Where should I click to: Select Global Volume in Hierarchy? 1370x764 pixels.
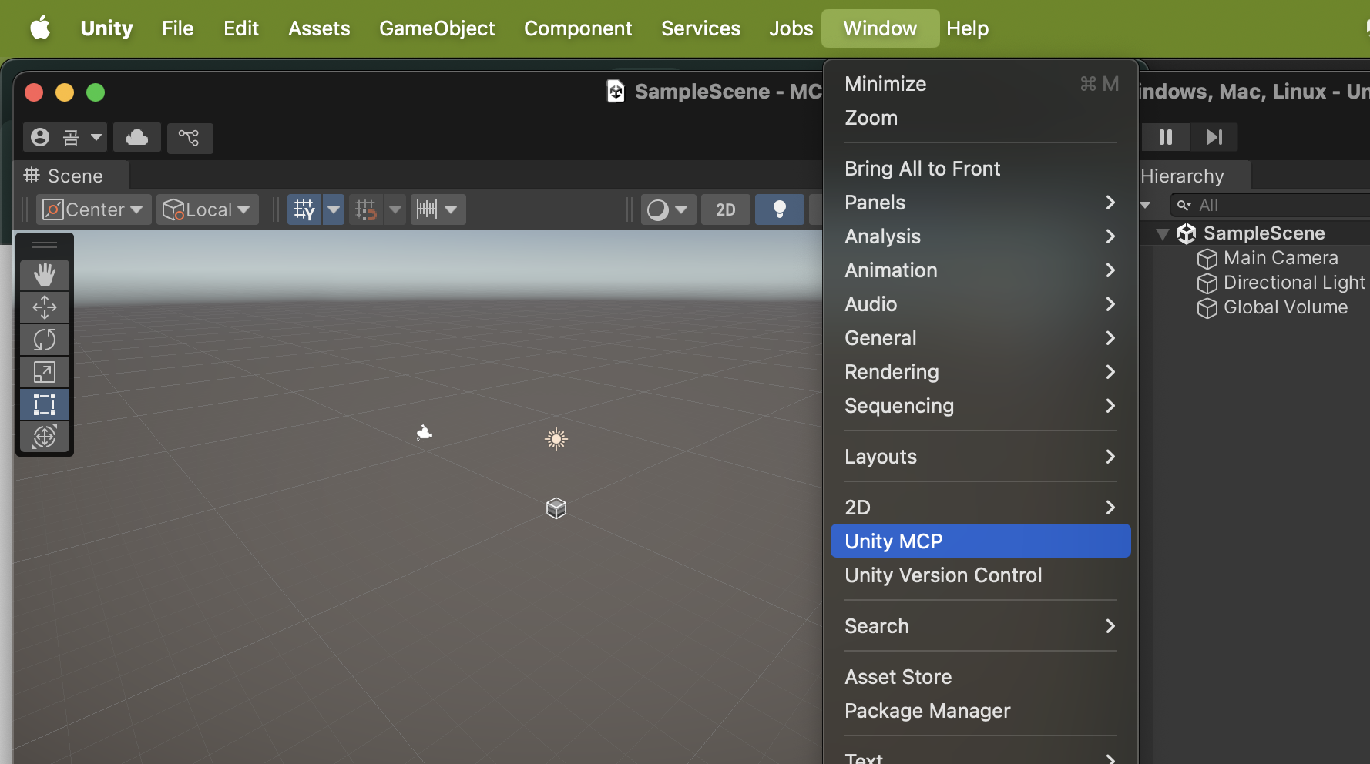point(1285,307)
